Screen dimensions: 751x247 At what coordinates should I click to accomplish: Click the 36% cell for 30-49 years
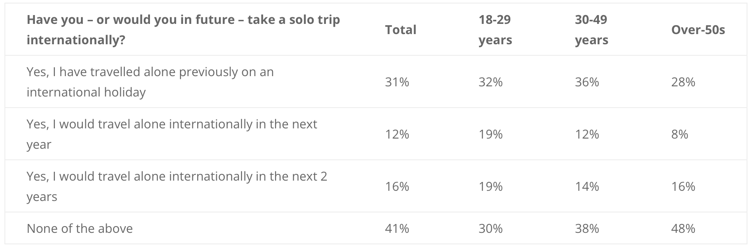click(587, 82)
